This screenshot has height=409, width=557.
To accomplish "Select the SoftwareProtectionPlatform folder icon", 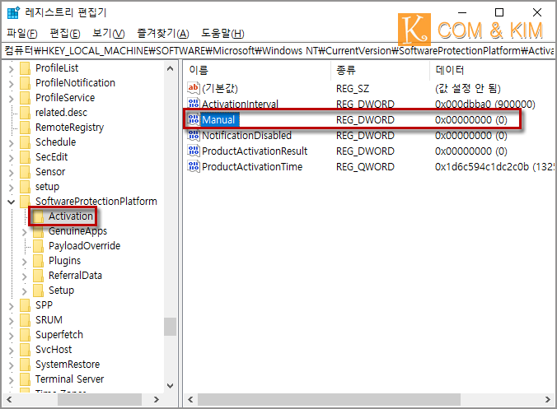I will pos(26,202).
